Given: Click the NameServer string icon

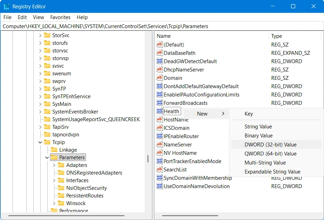Looking at the screenshot, I should [x=159, y=145].
